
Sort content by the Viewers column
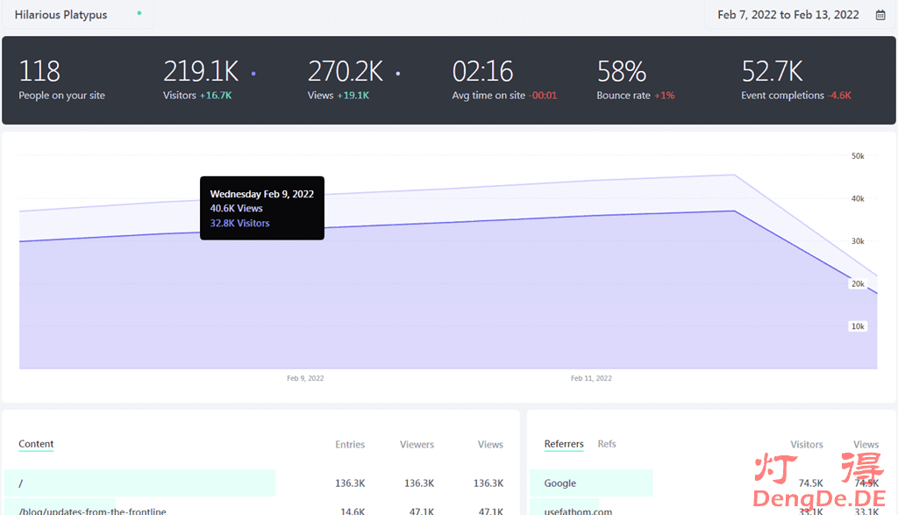pyautogui.click(x=417, y=445)
